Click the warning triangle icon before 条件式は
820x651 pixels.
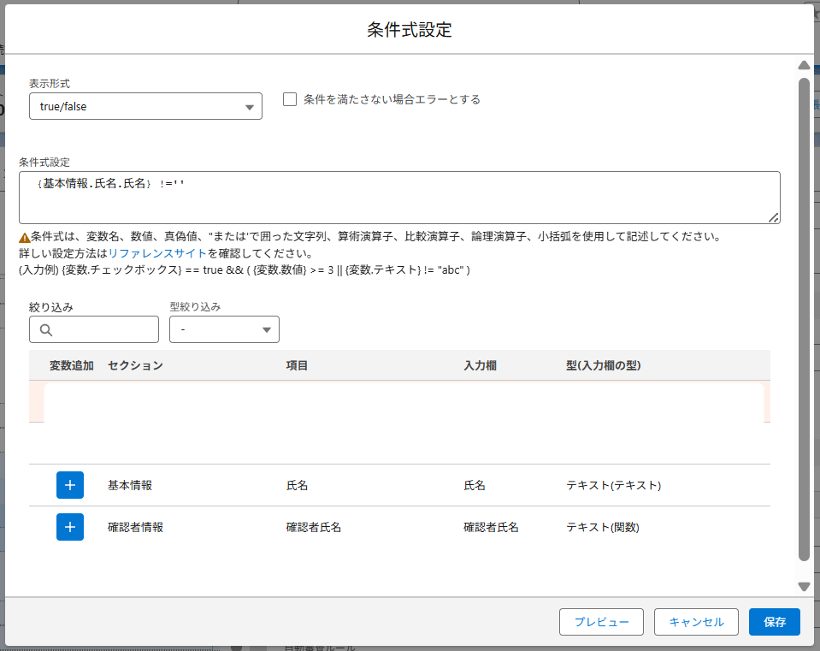point(25,237)
